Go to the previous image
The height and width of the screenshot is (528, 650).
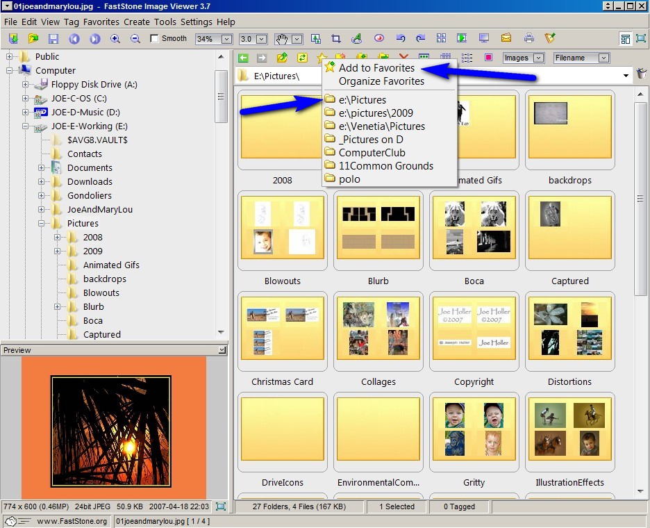pyautogui.click(x=74, y=39)
